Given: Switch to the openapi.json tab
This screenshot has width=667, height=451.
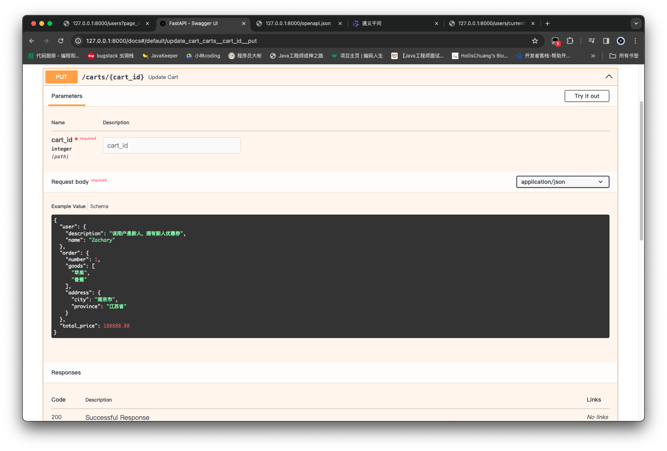Looking at the screenshot, I should point(298,23).
